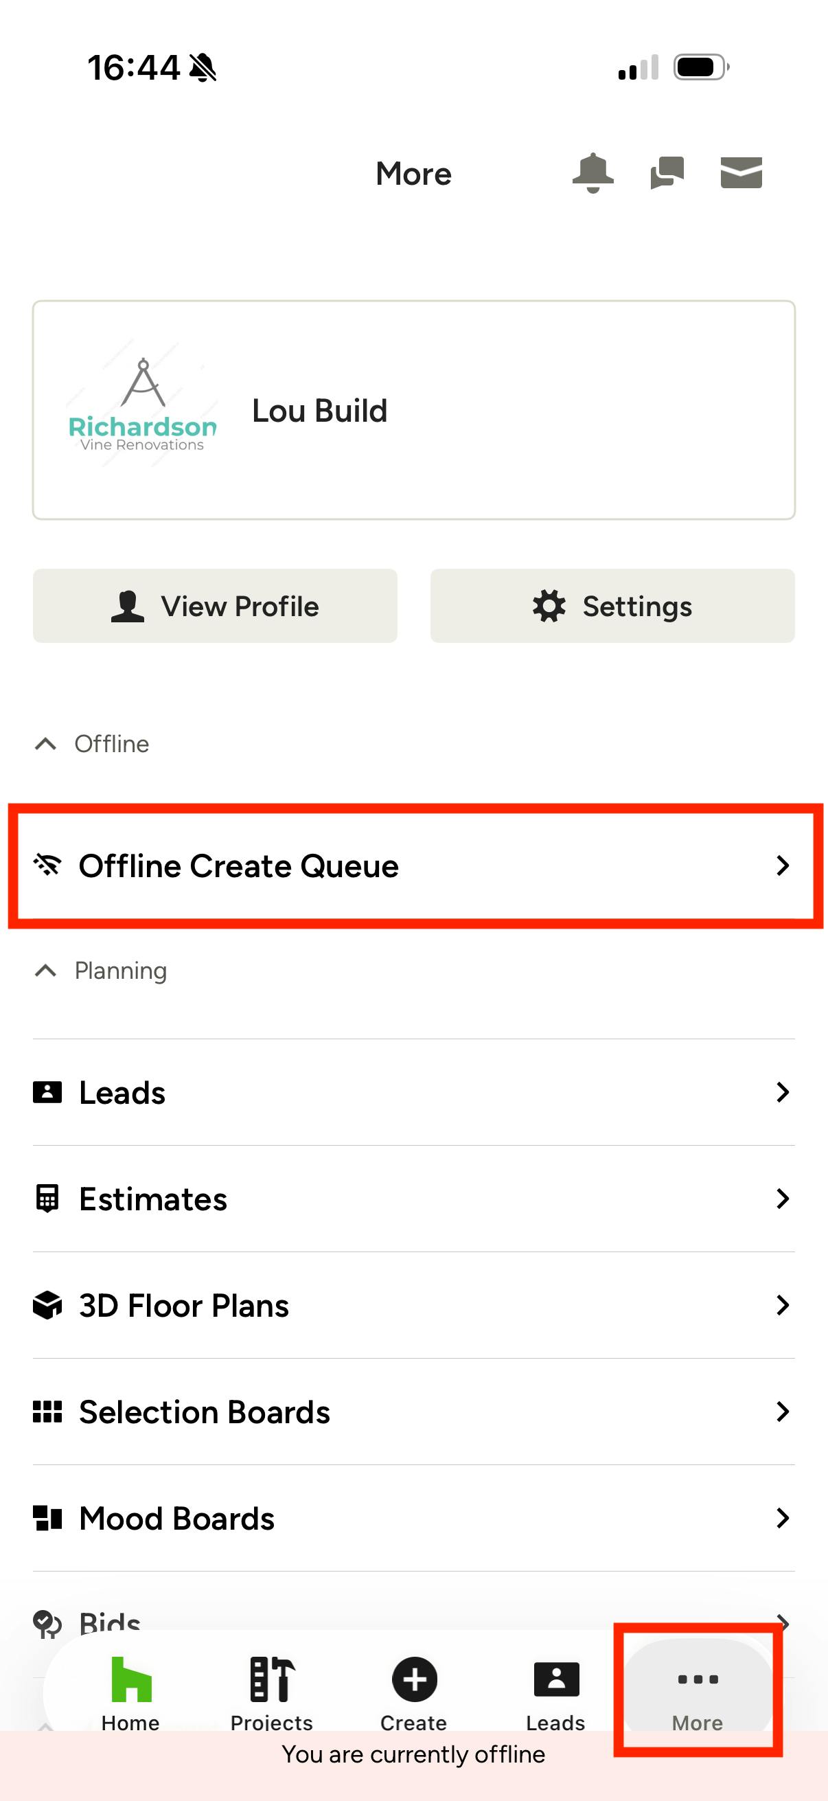Open the chat messages icon
Screen dimensions: 828x1801
coord(667,172)
